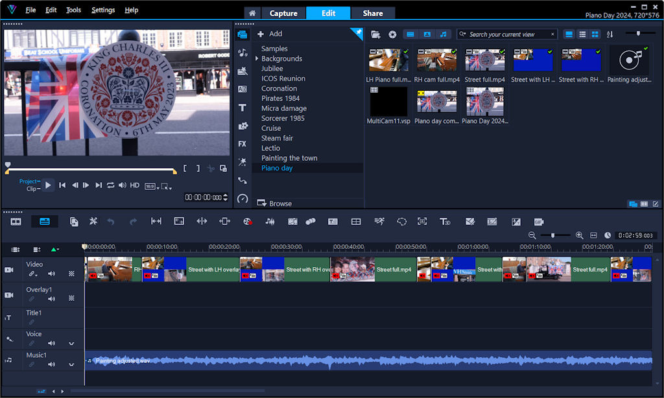Toggle showing audio files in library

click(443, 34)
